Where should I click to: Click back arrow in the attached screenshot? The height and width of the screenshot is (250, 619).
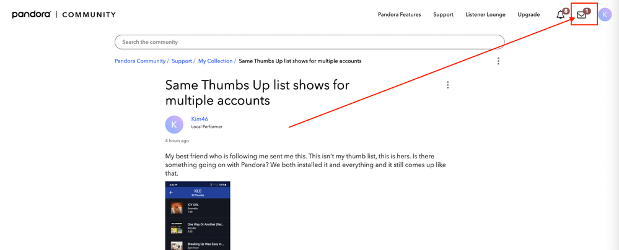tap(171, 192)
